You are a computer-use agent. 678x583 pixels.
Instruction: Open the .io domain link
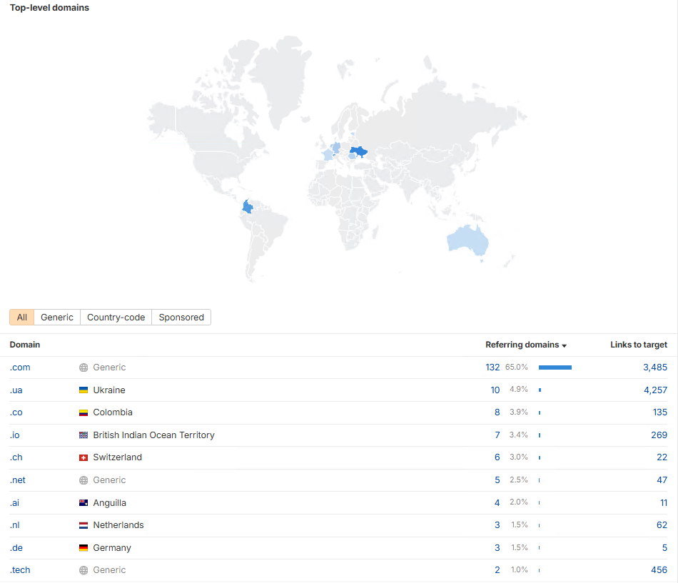[15, 435]
